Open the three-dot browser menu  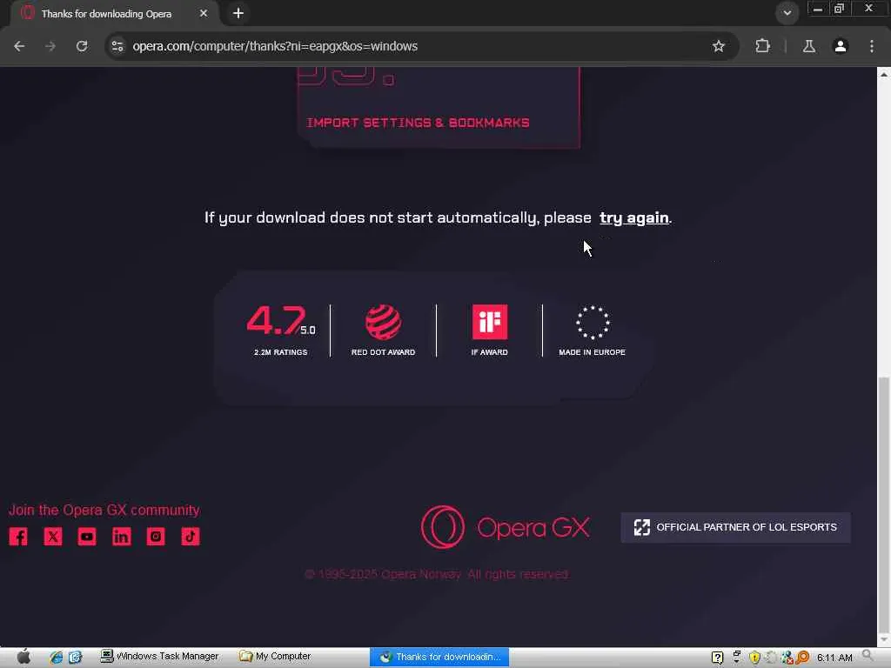tap(872, 46)
